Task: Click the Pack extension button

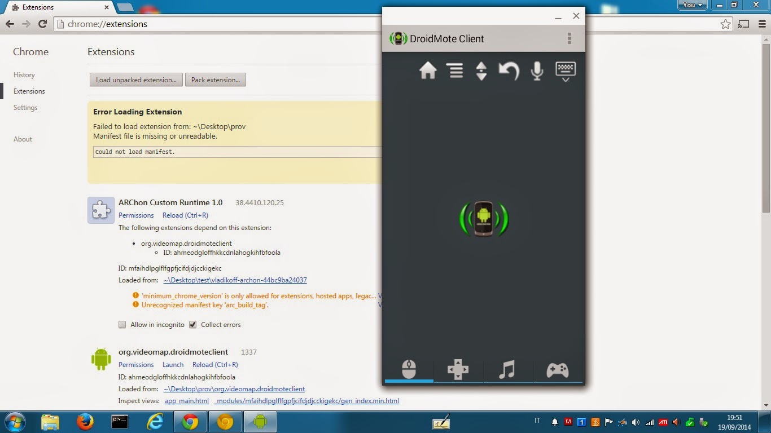Action: click(x=216, y=79)
